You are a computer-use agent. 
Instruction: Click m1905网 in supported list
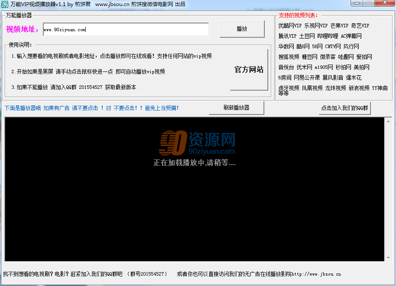tap(324, 67)
